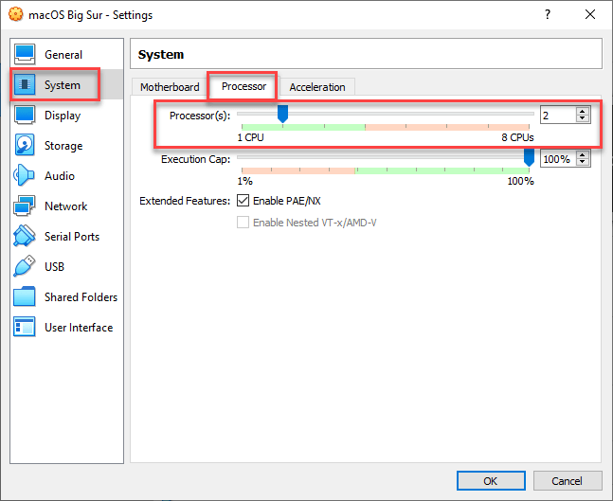Open the Shared Folders icon
This screenshot has width=613, height=501.
tap(26, 297)
